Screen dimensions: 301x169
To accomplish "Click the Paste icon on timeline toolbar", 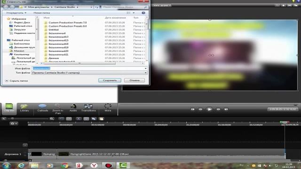I will click(x=102, y=119).
